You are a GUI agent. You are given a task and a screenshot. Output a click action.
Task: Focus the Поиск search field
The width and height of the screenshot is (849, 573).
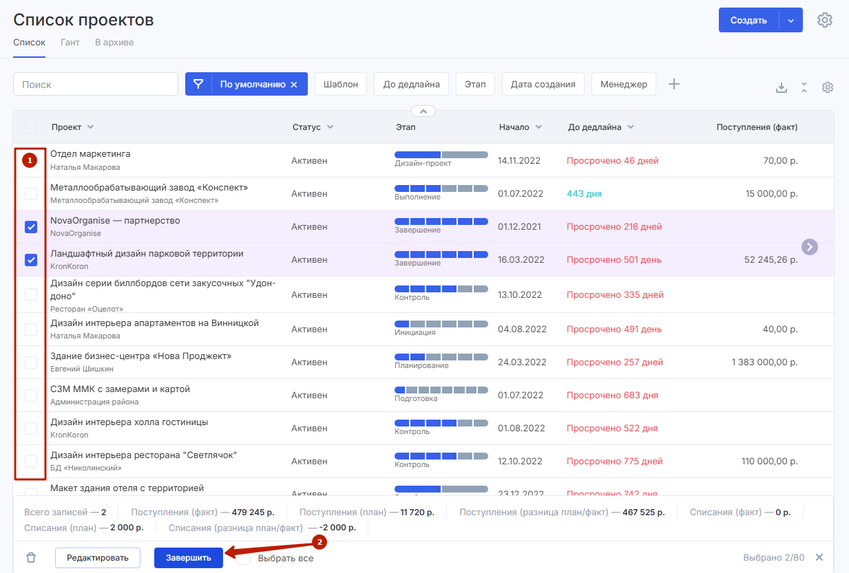tap(96, 84)
